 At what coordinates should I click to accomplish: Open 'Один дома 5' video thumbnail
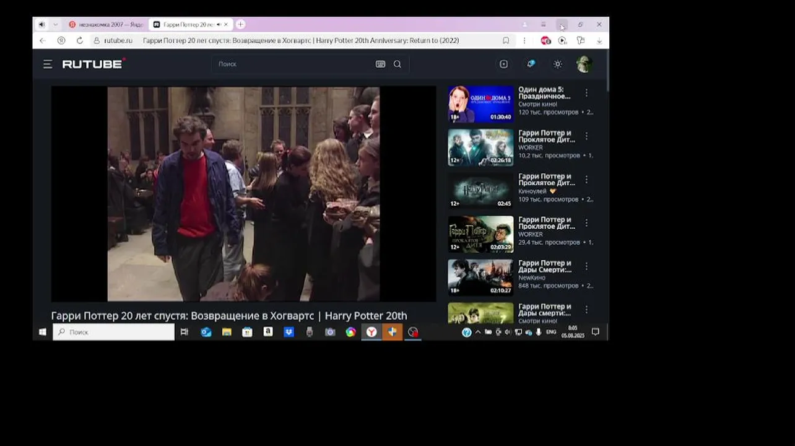point(480,104)
